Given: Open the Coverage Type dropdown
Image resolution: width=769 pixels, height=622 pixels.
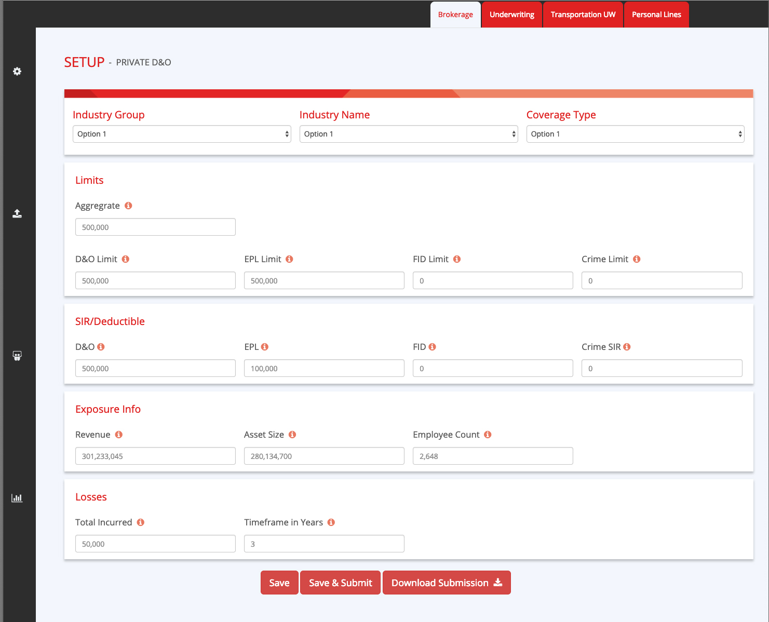Looking at the screenshot, I should point(635,134).
